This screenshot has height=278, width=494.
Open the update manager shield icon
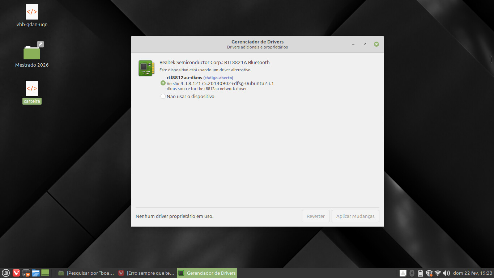point(429,273)
